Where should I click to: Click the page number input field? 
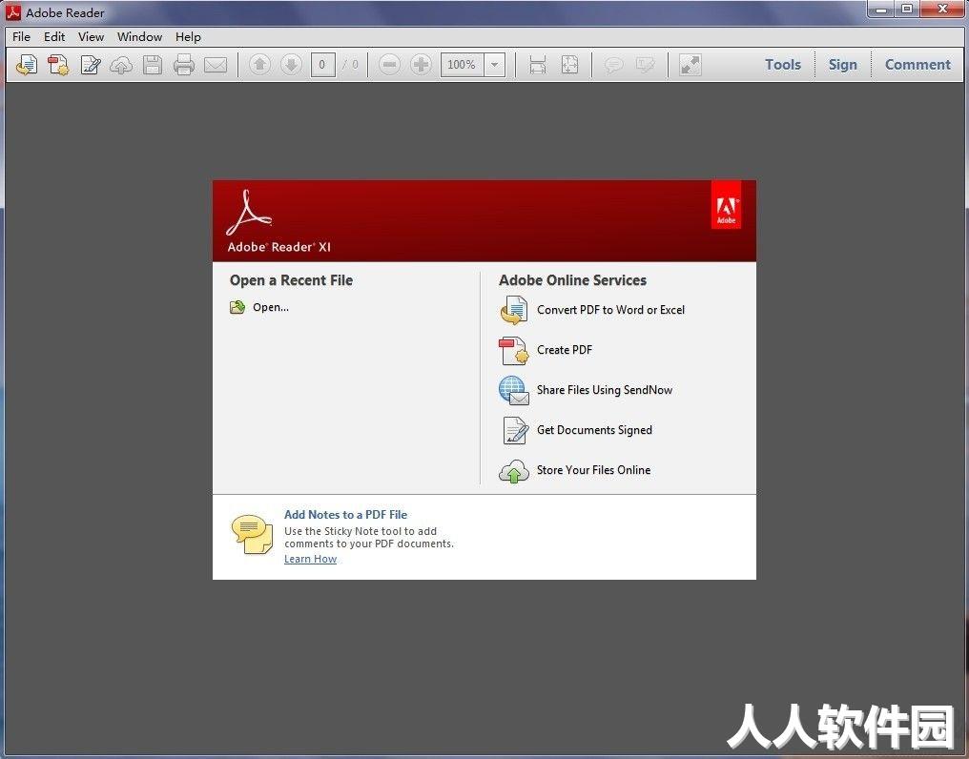[322, 65]
